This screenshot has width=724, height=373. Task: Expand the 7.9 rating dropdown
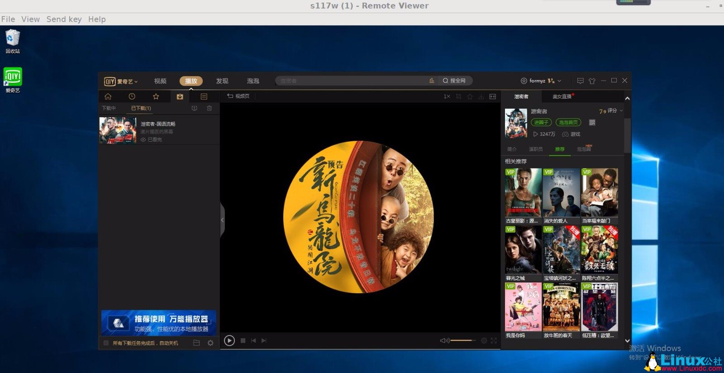pyautogui.click(x=621, y=110)
